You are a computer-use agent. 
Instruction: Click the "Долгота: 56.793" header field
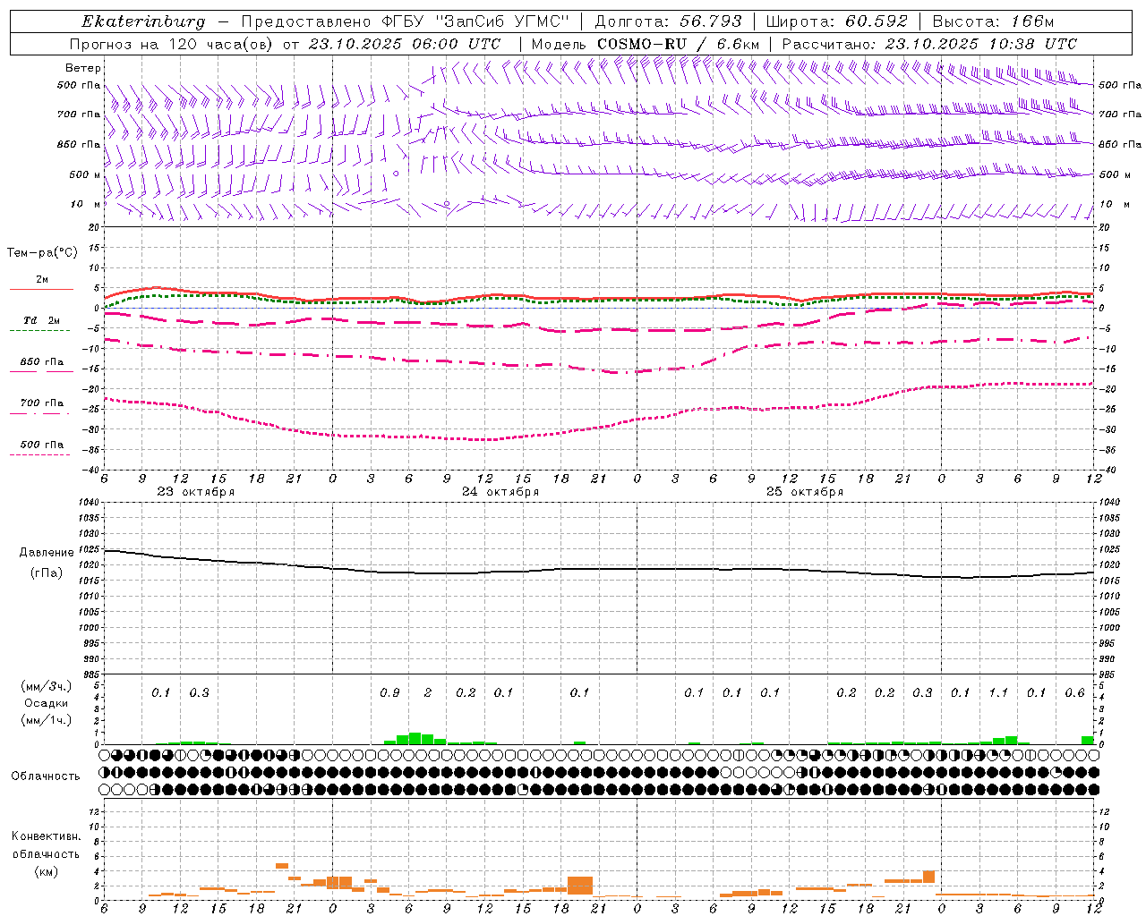(668, 21)
